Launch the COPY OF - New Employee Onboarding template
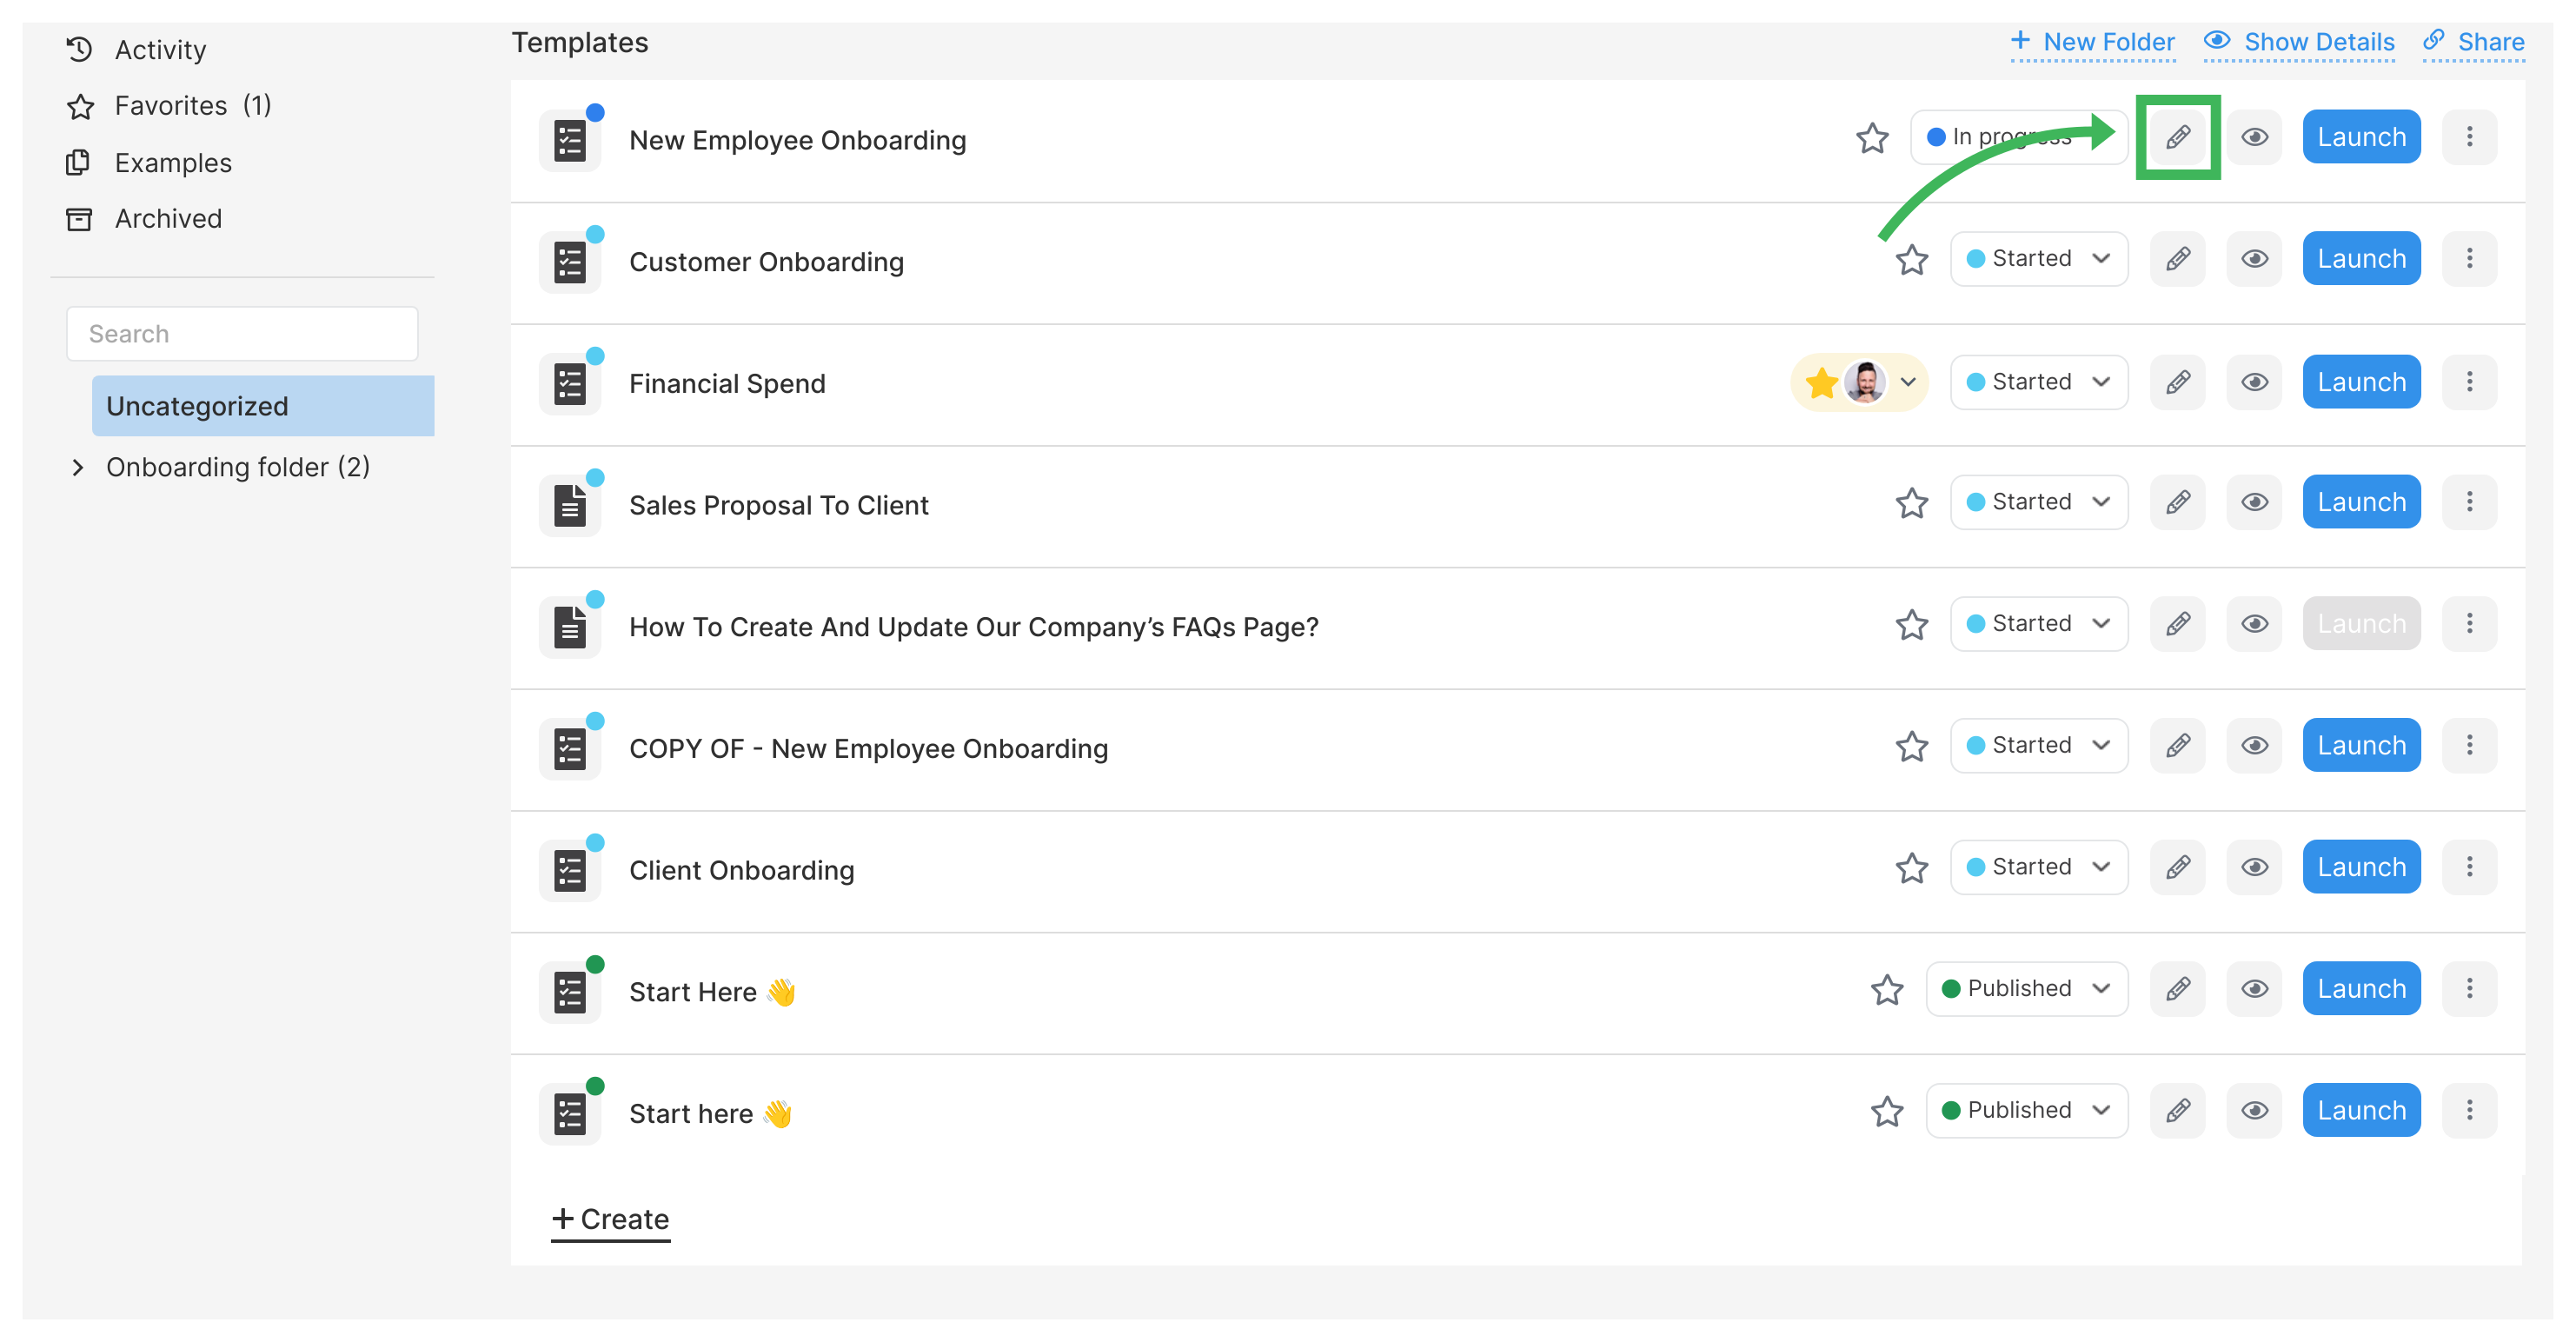The height and width of the screenshot is (1342, 2576). pyautogui.click(x=2360, y=745)
